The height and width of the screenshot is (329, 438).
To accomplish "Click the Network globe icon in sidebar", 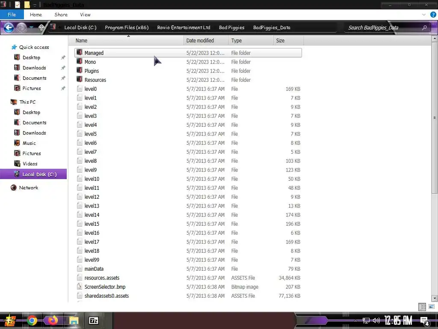I will (13, 188).
